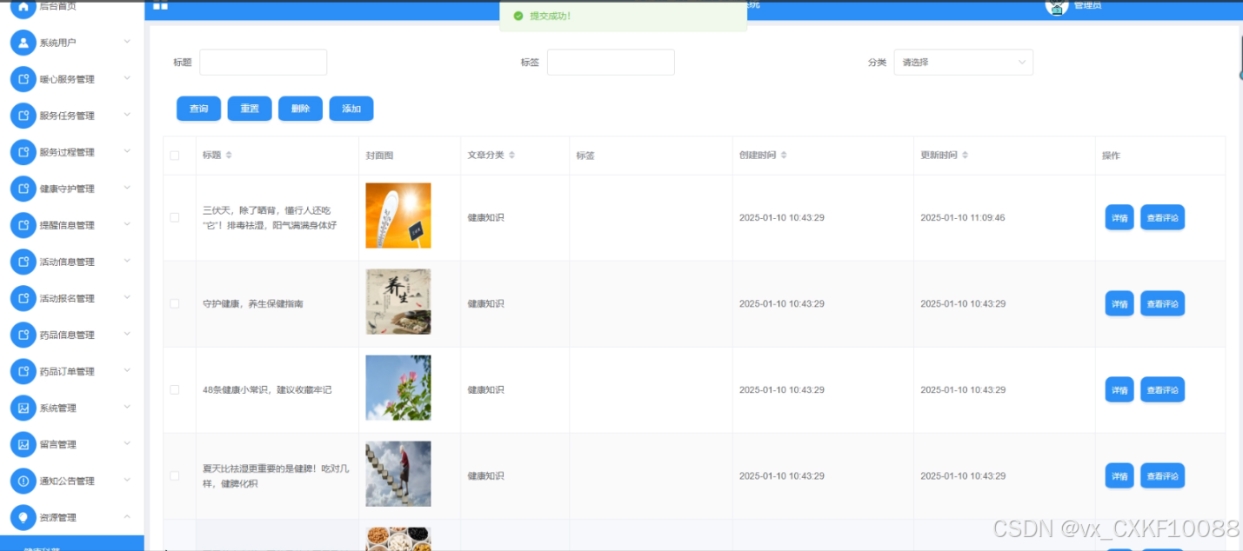Click the 后台首页 home icon
The height and width of the screenshot is (551, 1243).
[23, 7]
